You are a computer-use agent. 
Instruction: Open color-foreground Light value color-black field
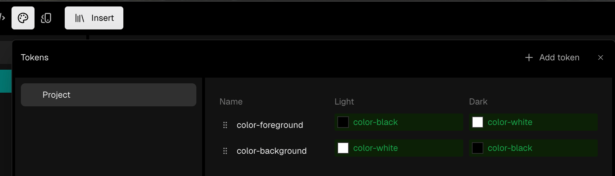click(x=399, y=122)
